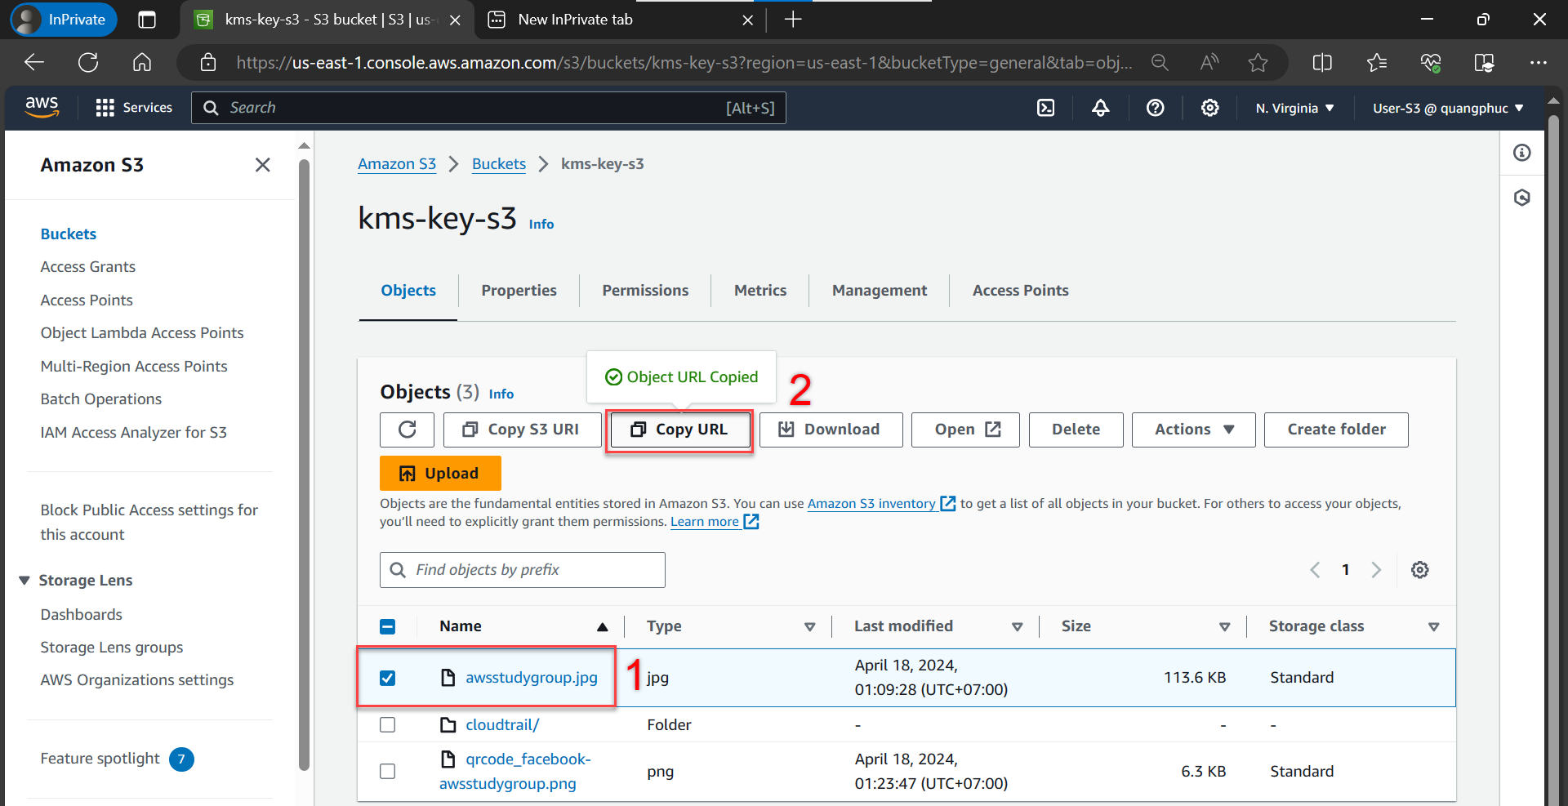
Task: Download the selected object
Action: [x=831, y=430]
